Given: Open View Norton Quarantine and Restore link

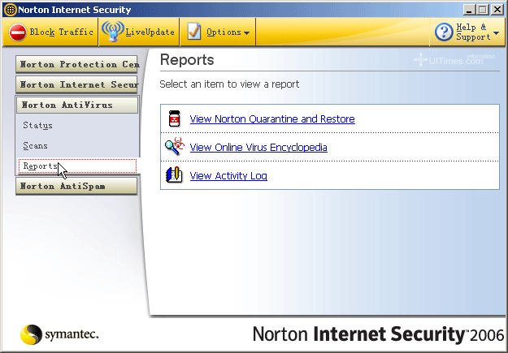Looking at the screenshot, I should click(x=272, y=119).
